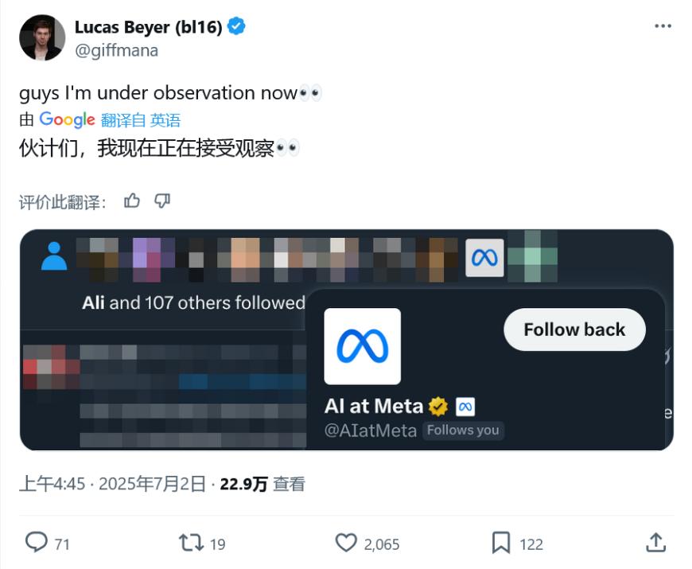
Task: Click the Follow back button
Action: click(x=574, y=329)
